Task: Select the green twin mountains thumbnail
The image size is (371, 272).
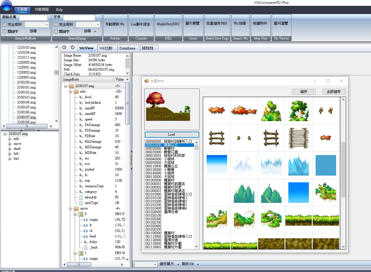Action: point(244,193)
